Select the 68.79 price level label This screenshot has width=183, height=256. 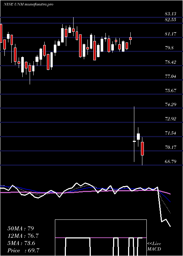(171, 162)
